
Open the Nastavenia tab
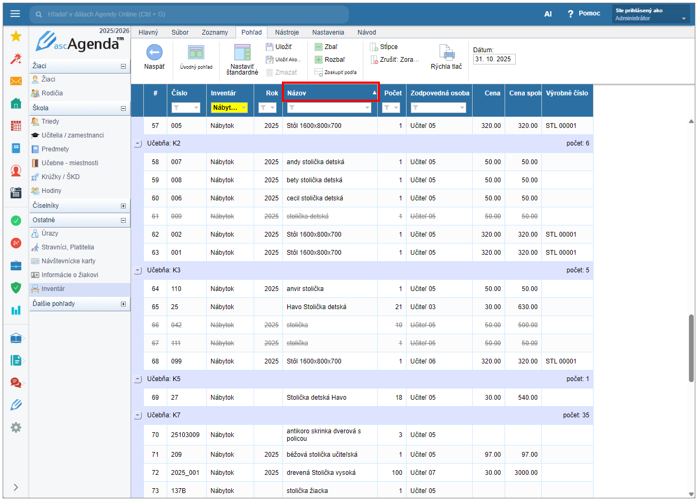pyautogui.click(x=328, y=33)
